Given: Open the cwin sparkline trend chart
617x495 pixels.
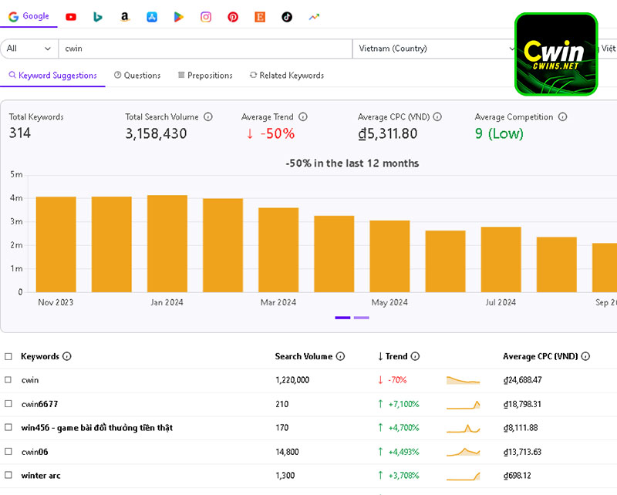Looking at the screenshot, I should pyautogui.click(x=464, y=380).
